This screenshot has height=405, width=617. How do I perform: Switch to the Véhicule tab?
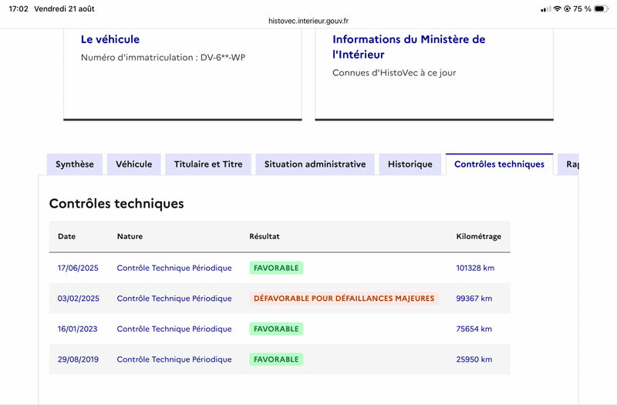[133, 164]
